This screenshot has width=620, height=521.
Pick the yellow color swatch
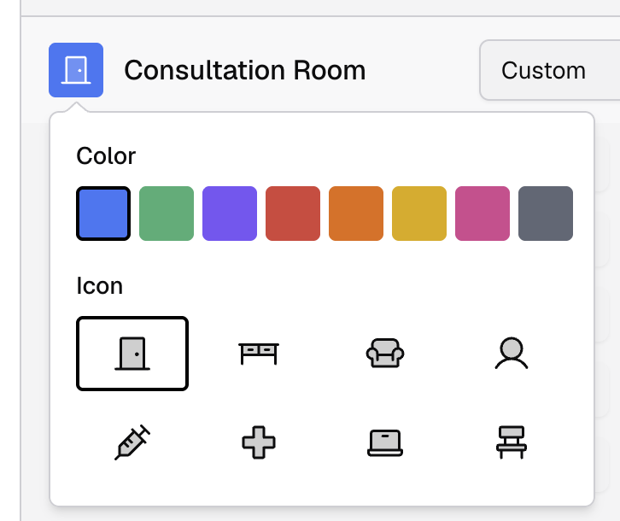coord(419,214)
